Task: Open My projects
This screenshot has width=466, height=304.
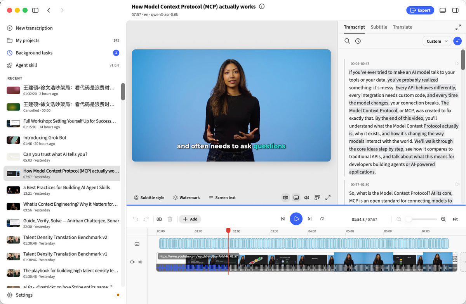Action: click(x=63, y=40)
